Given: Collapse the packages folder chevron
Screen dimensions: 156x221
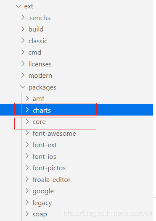Looking at the screenshot, I should 23,87.
